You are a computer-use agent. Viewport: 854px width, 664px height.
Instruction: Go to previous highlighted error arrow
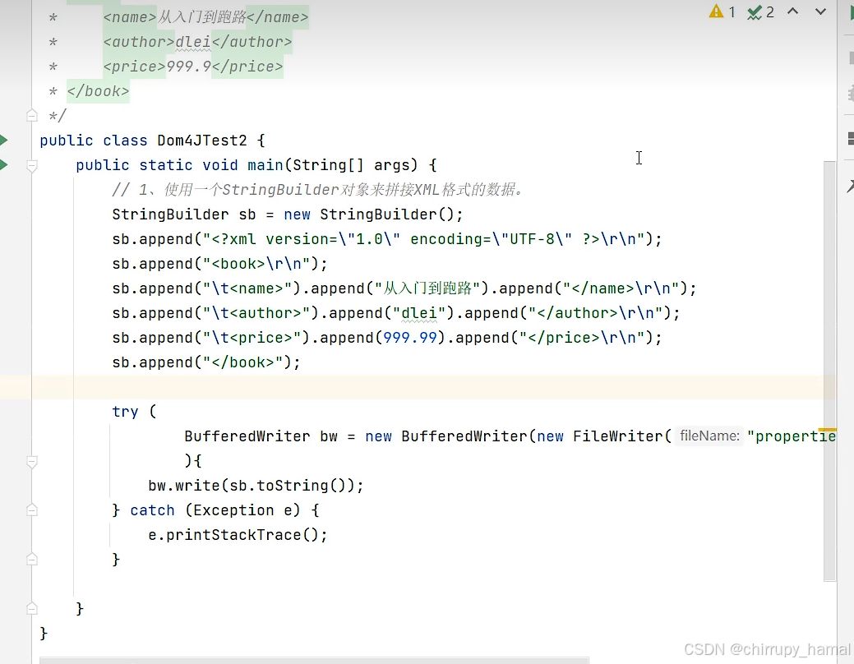(x=793, y=12)
